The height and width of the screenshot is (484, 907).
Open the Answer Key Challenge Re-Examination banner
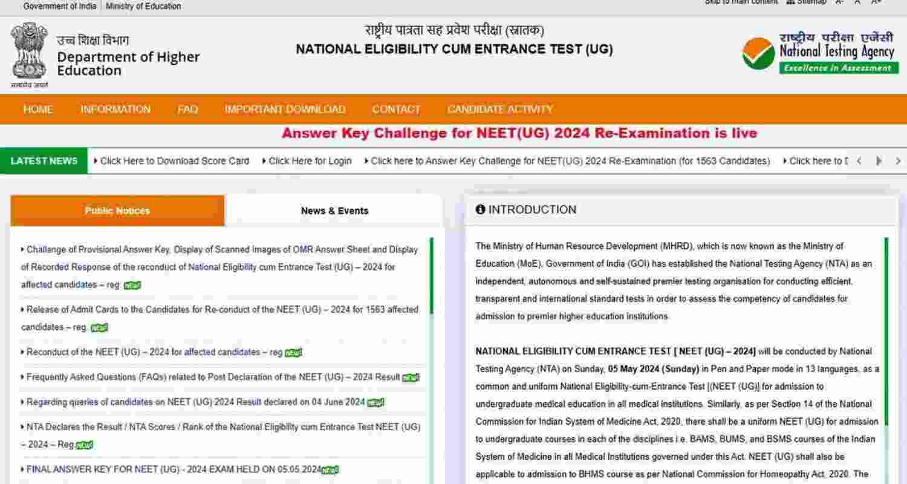click(519, 132)
